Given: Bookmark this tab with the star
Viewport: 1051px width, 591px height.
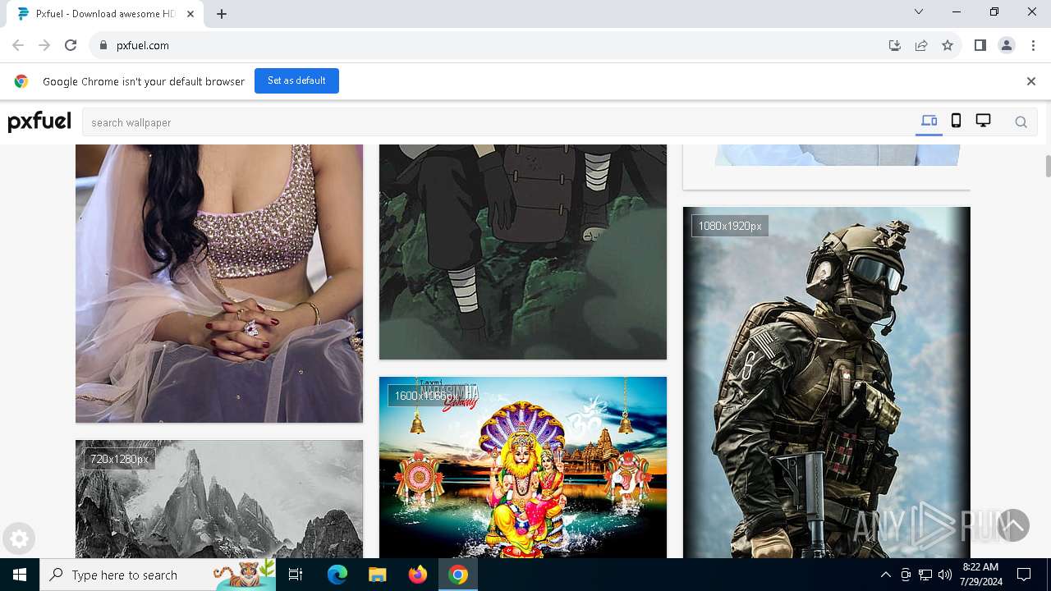Looking at the screenshot, I should tap(948, 45).
